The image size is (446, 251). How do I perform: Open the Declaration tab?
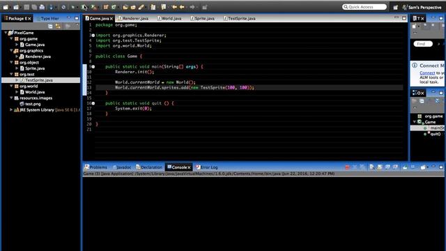pyautogui.click(x=149, y=167)
